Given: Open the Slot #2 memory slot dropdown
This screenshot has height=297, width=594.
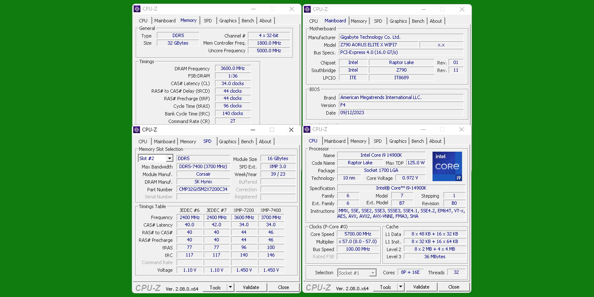Looking at the screenshot, I should pyautogui.click(x=169, y=158).
